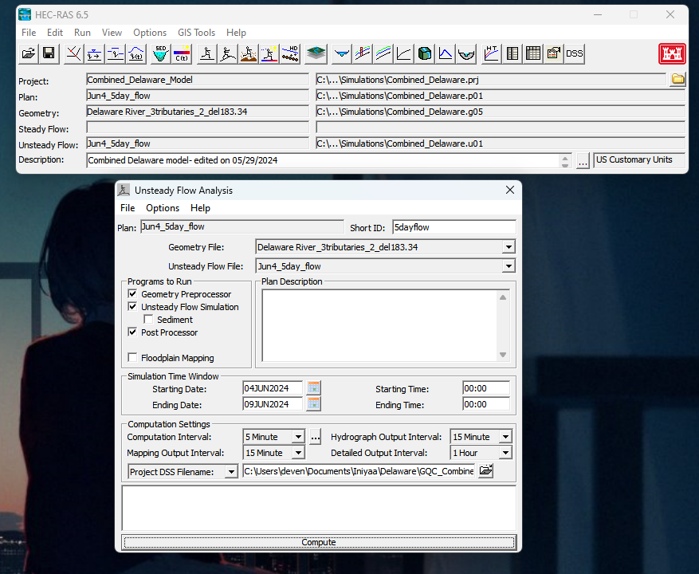
Task: Click Plan Description scrollbar down arrow
Action: pos(503,355)
